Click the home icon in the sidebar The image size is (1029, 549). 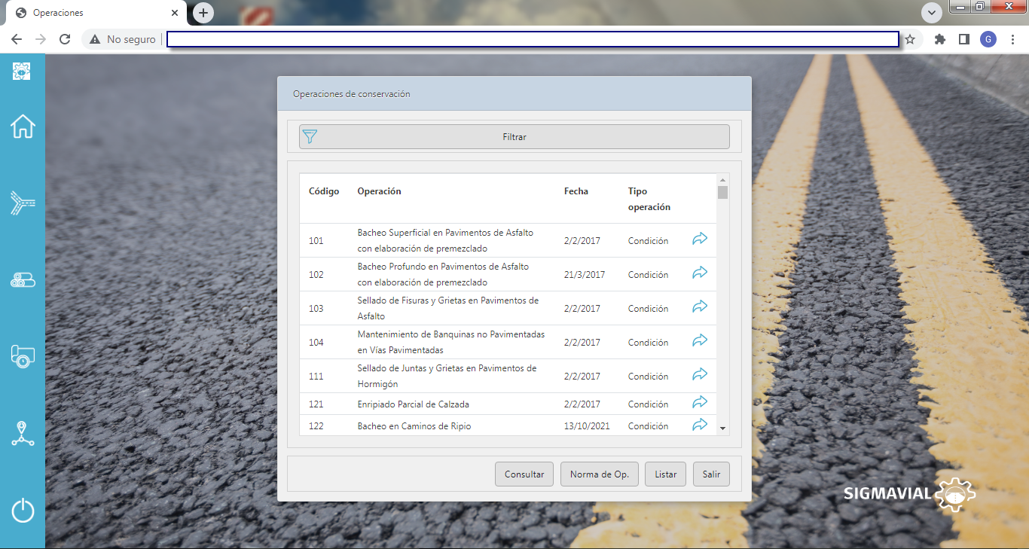(23, 127)
